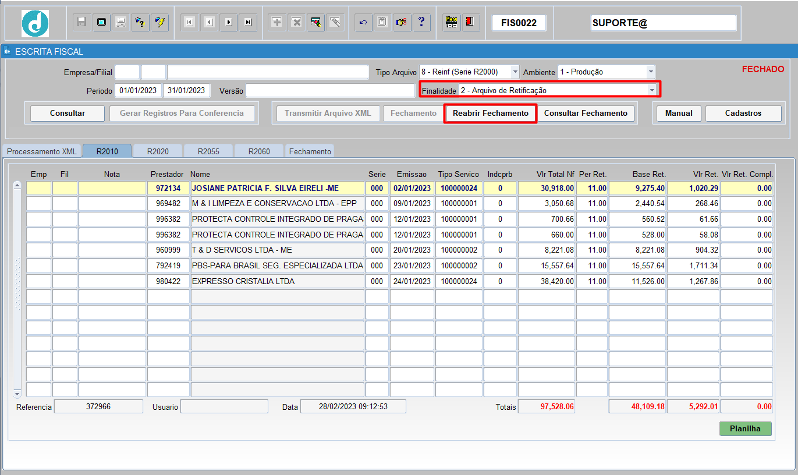The image size is (798, 475).
Task: Click the grid scroll up arrow
Action: click(17, 186)
